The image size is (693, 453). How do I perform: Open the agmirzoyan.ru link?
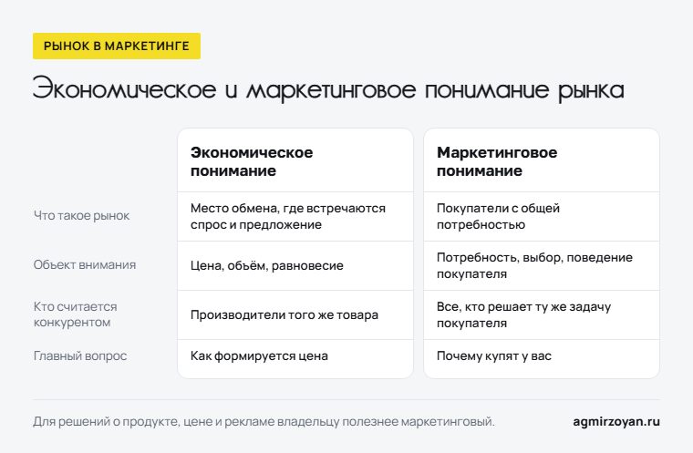point(616,422)
